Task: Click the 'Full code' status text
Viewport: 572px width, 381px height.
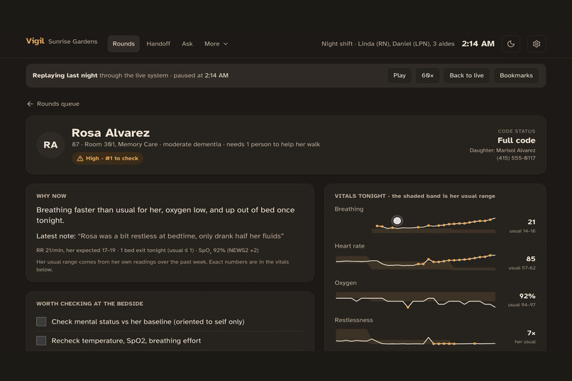Action: 516,140
